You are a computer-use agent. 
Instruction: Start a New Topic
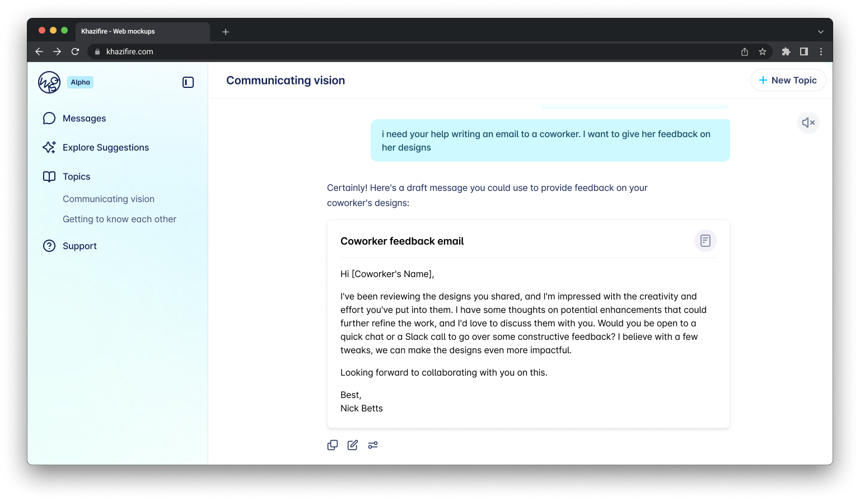[788, 80]
